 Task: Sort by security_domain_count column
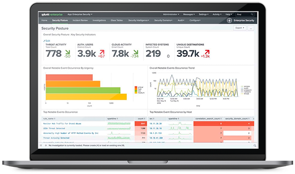click(x=237, y=119)
